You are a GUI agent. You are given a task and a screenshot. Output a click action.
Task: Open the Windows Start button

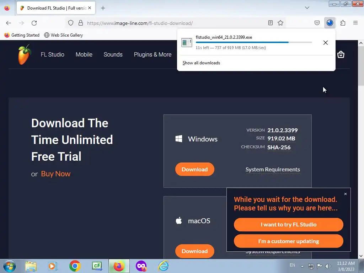10,266
